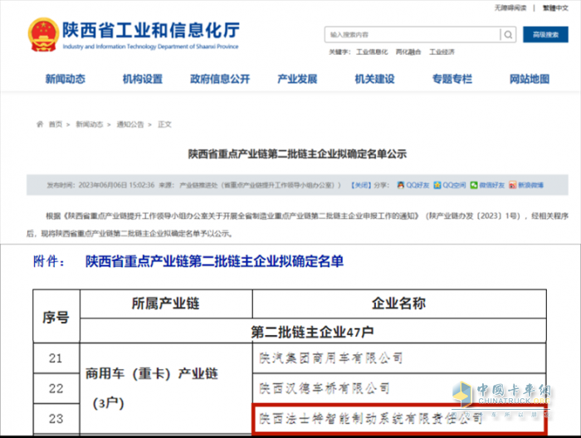Click article title 陕西省重点产业链第二批链主企业拟确定名单公示
This screenshot has width=581, height=438.
pos(297,153)
